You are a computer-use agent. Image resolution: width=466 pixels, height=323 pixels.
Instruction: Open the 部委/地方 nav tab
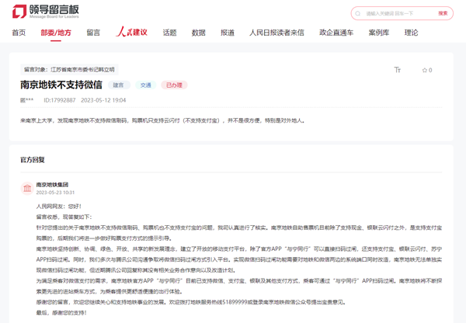(56, 33)
